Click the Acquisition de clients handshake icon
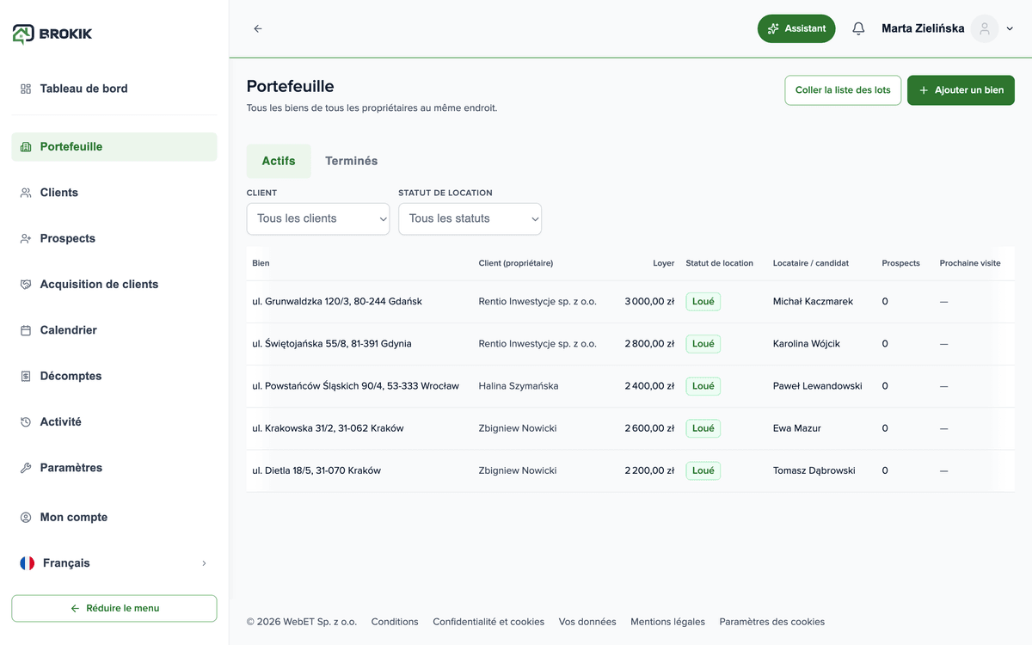The height and width of the screenshot is (645, 1032). coord(26,285)
